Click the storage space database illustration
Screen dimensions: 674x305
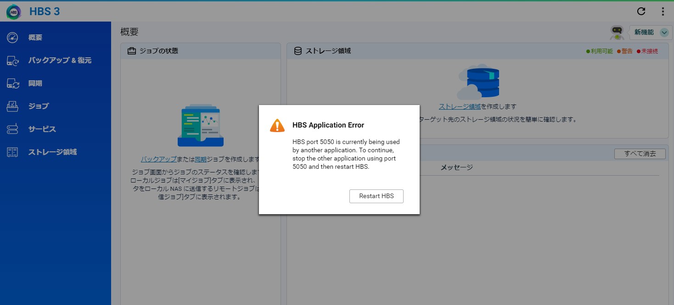(x=478, y=82)
